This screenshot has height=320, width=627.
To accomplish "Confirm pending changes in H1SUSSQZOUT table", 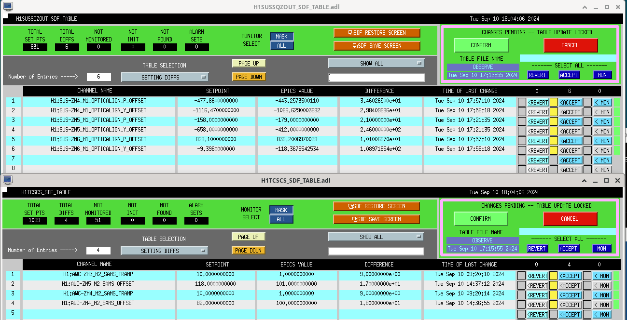I will coord(481,45).
